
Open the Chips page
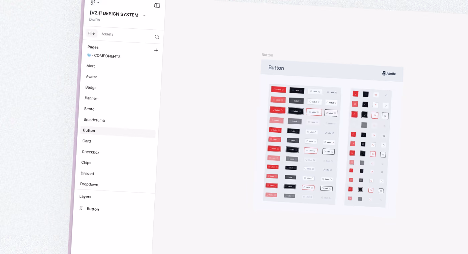coord(86,162)
